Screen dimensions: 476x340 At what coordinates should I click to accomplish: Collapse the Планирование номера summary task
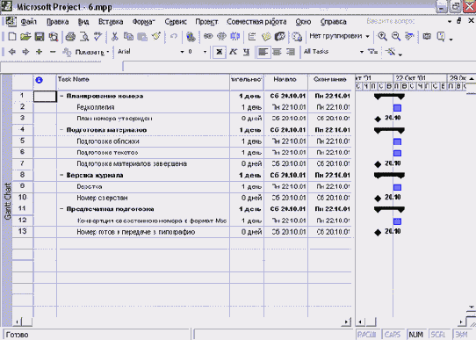coord(61,96)
